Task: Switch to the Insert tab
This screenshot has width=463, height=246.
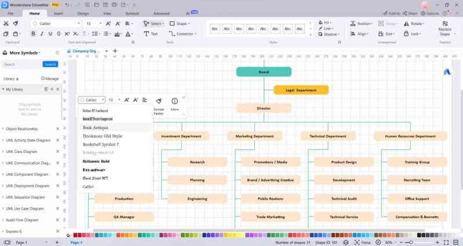Action: point(59,13)
